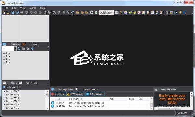Click the 100% zoom level in status bar

(x=184, y=113)
